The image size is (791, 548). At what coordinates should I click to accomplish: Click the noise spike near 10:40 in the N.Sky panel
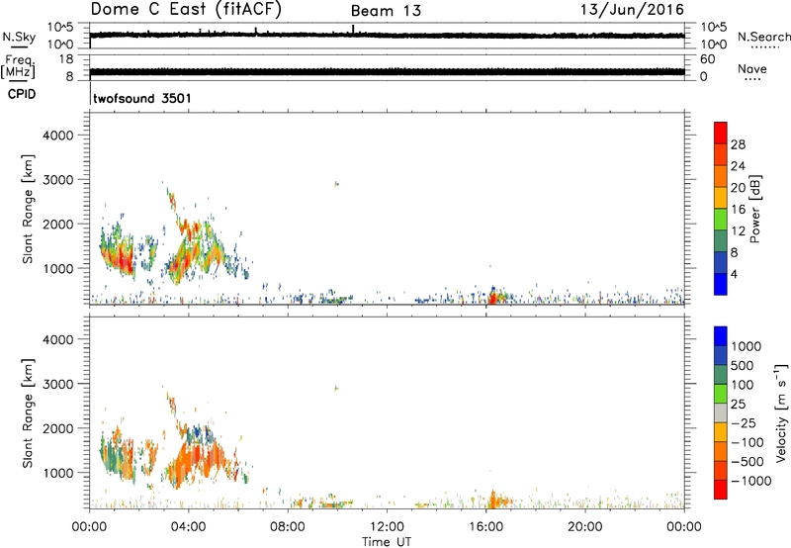353,30
